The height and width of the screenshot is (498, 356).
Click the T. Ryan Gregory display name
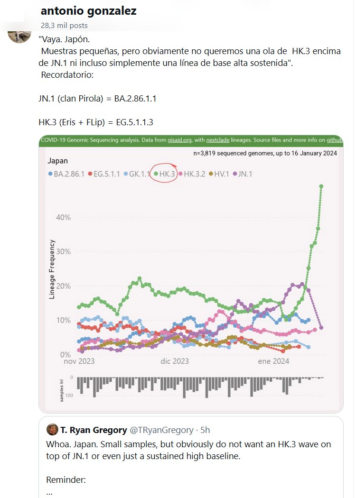(94, 430)
